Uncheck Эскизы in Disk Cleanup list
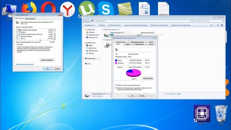The width and height of the screenshot is (231, 130). (17, 39)
